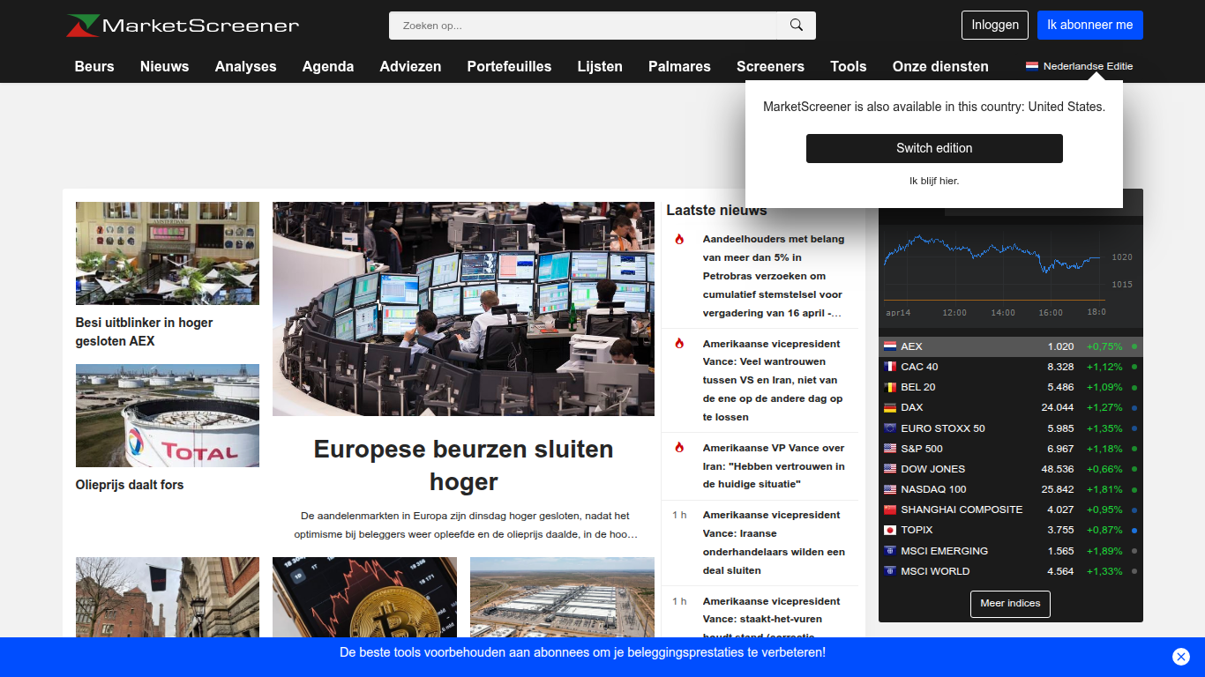Click the article summary starting 'De aandelenmarkten in Europa'
1205x677 pixels.
(465, 525)
